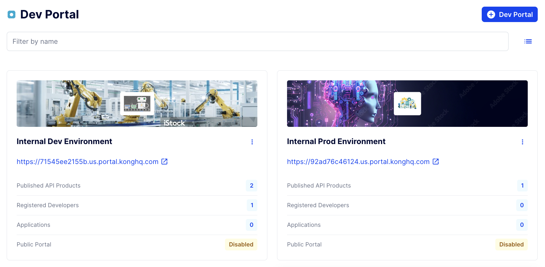Switch to list view layout icon
Viewport: 545px width, 267px height.
point(528,41)
